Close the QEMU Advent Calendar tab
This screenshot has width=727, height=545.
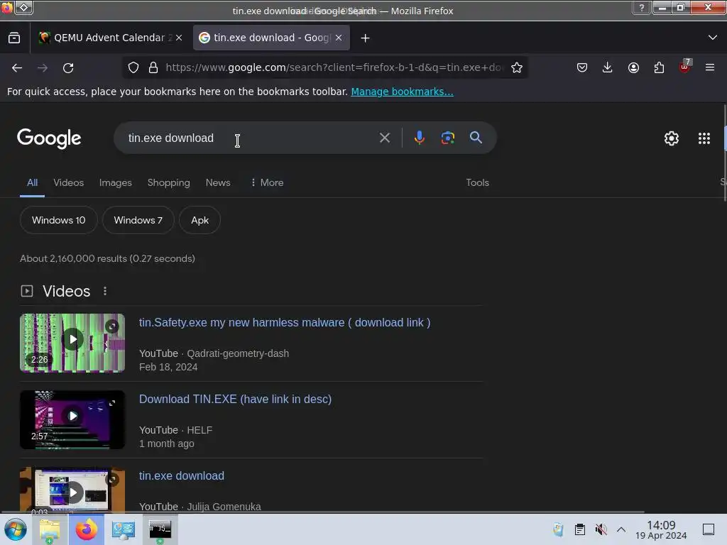(x=179, y=38)
